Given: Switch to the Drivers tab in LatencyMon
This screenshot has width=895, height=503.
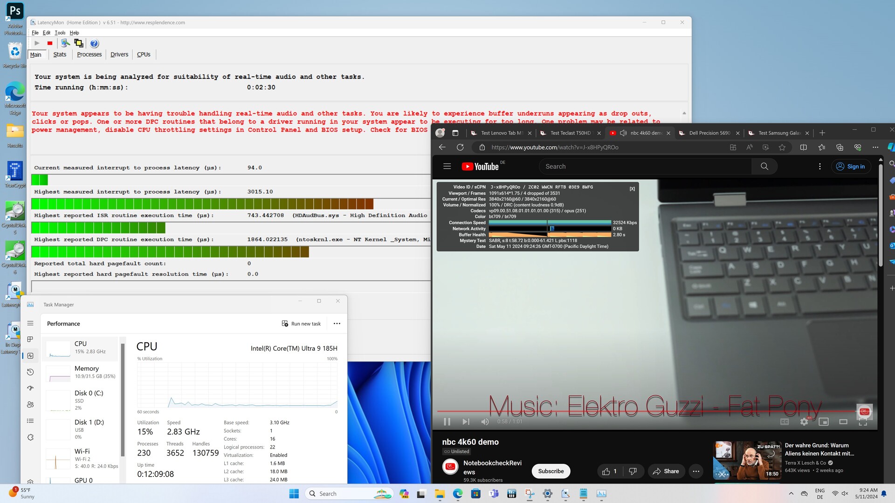Looking at the screenshot, I should coord(119,54).
